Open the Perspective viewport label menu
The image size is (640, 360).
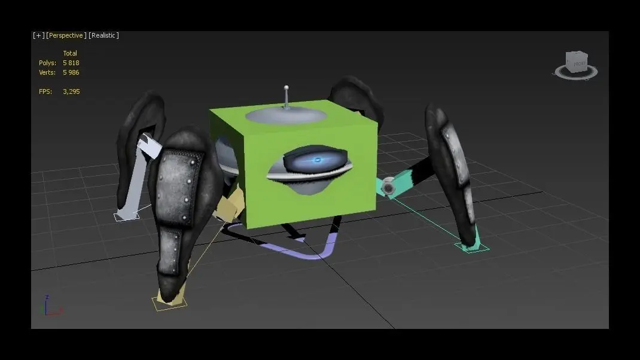[x=66, y=35]
